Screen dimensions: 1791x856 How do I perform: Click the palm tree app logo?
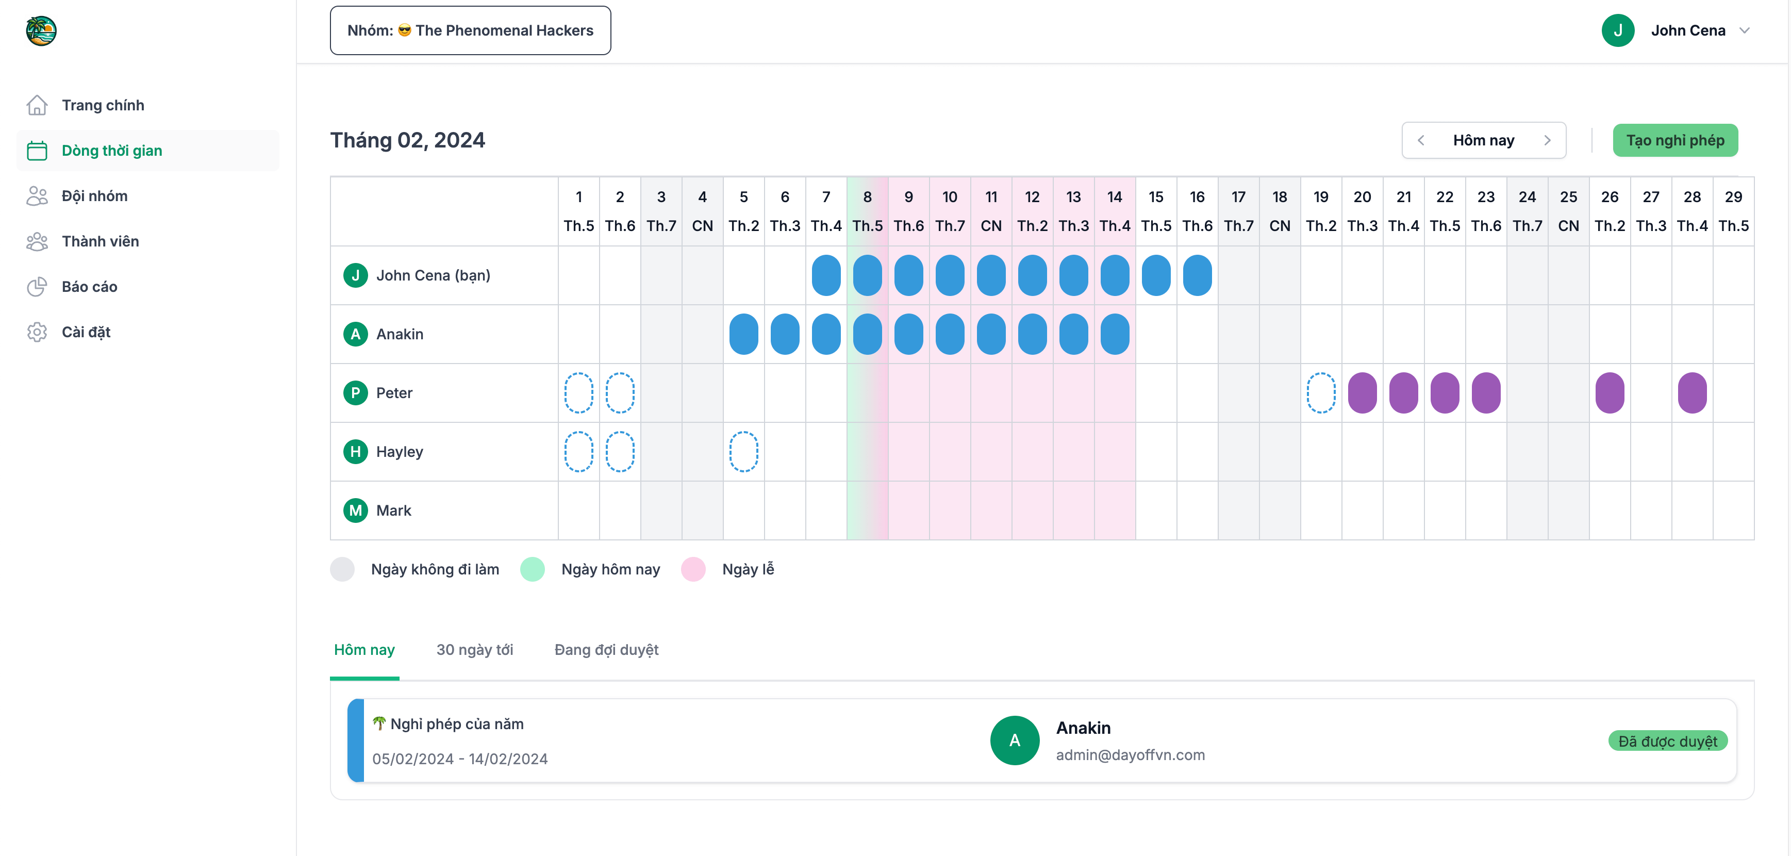click(x=41, y=30)
